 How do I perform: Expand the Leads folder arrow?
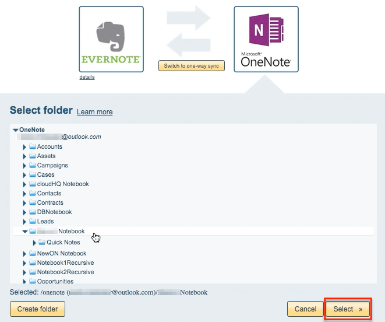(x=24, y=222)
